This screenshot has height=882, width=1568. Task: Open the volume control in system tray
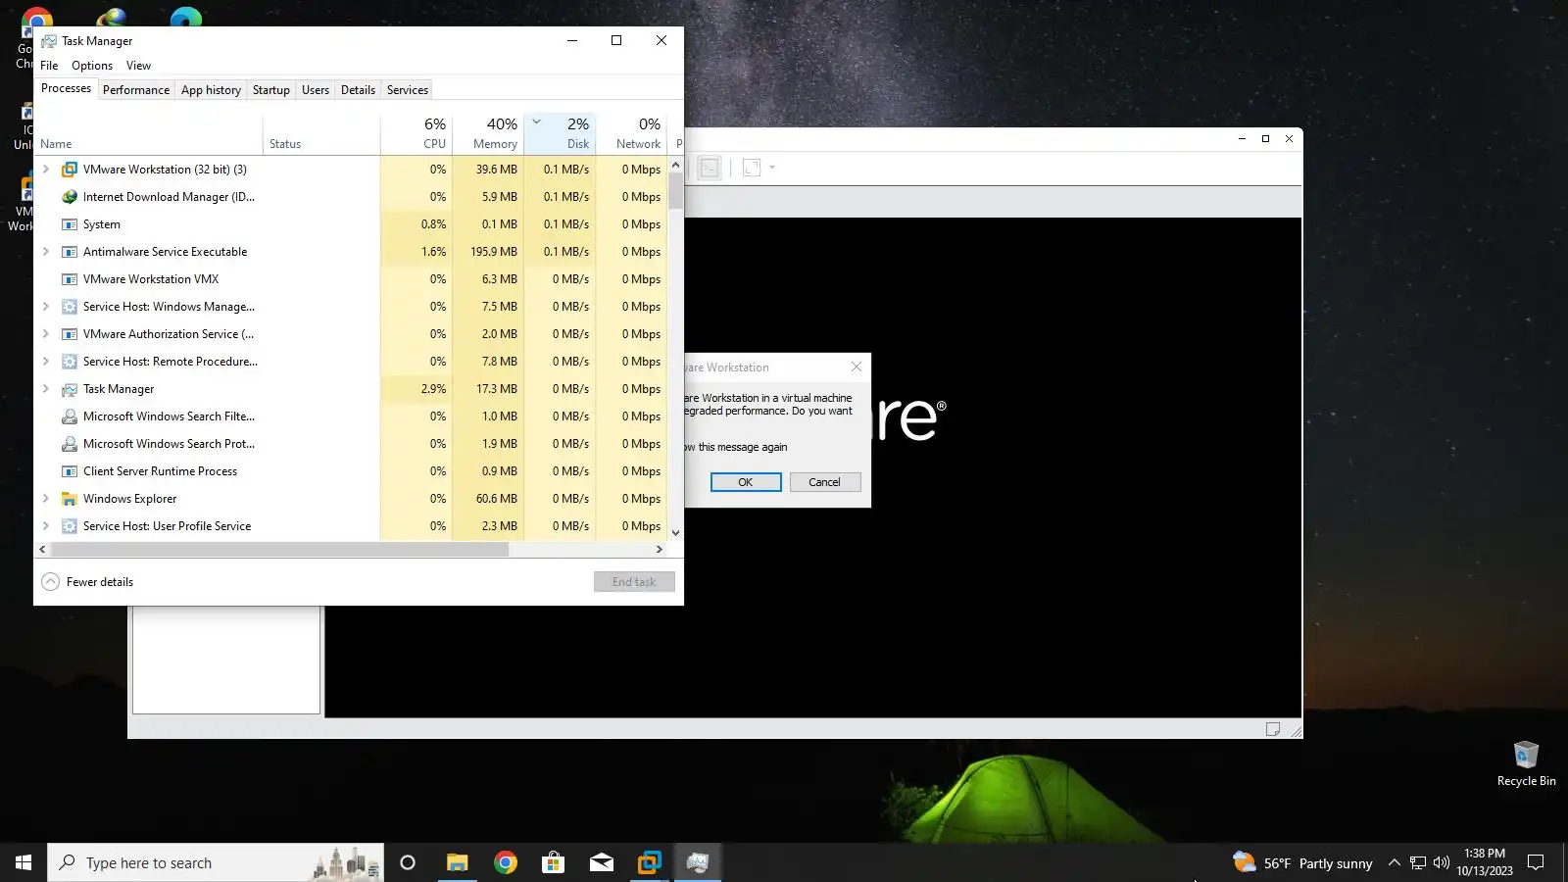click(x=1441, y=862)
